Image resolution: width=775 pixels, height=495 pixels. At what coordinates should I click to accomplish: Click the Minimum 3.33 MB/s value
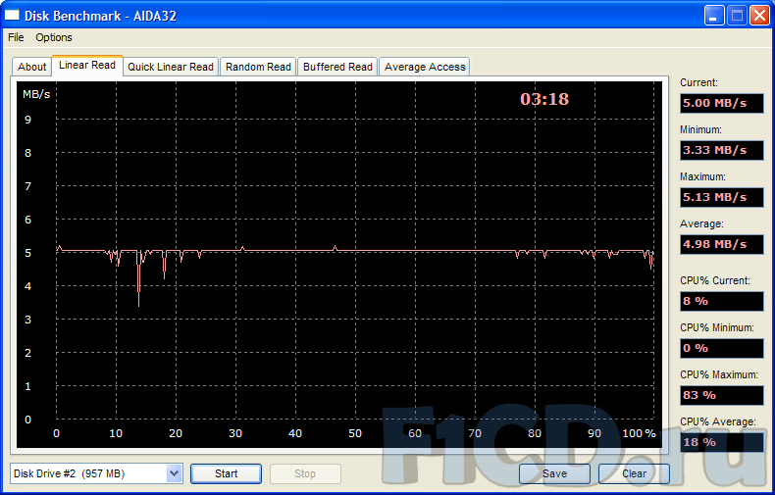tap(722, 150)
